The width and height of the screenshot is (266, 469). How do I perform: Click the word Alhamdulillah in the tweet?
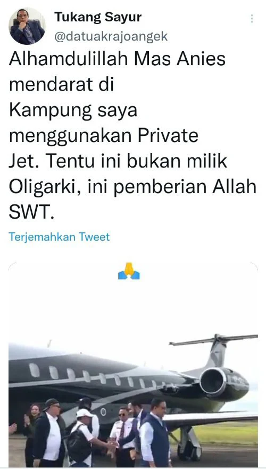point(69,59)
